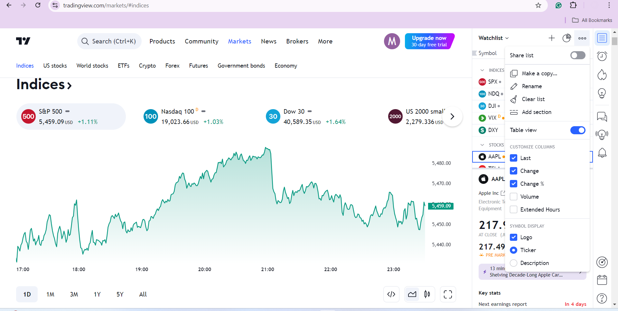Choose Rename in the watchlist menu
Screen dimensions: 618x311
[547, 86]
